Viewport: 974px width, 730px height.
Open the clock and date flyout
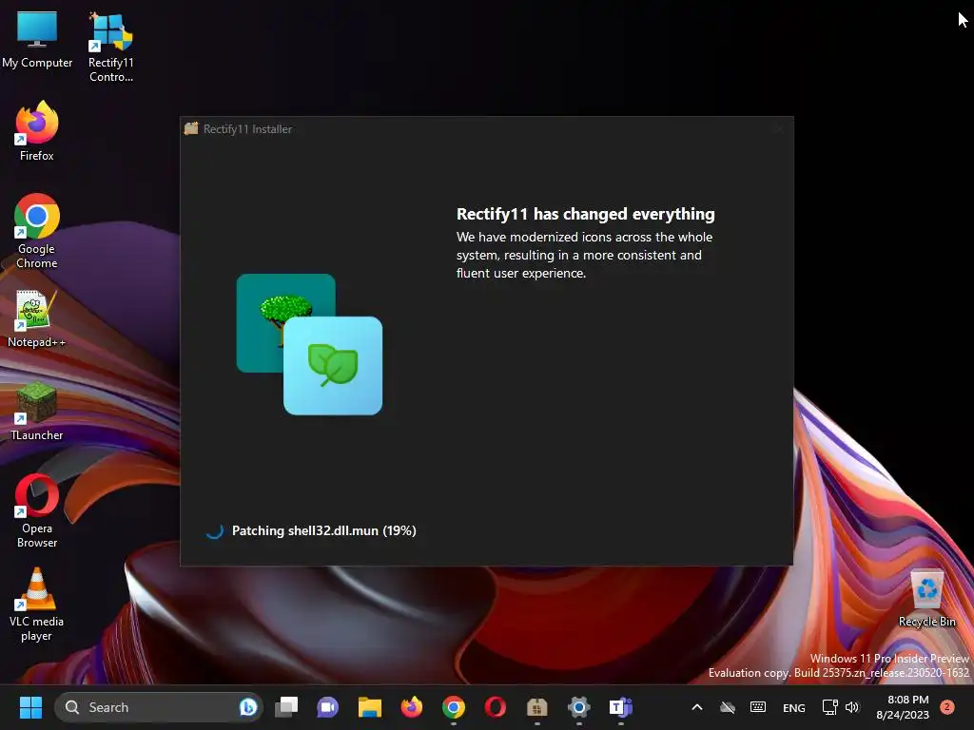tap(903, 707)
